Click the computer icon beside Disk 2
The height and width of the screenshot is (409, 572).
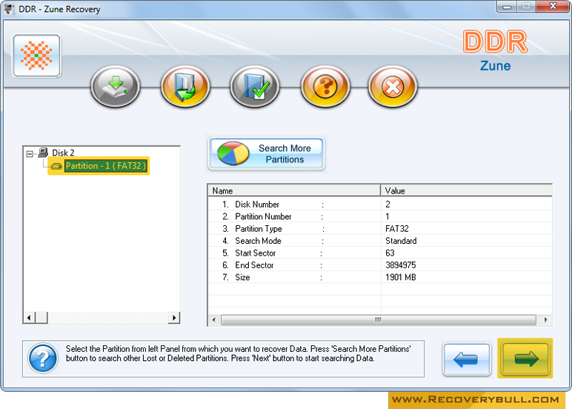[x=43, y=152]
